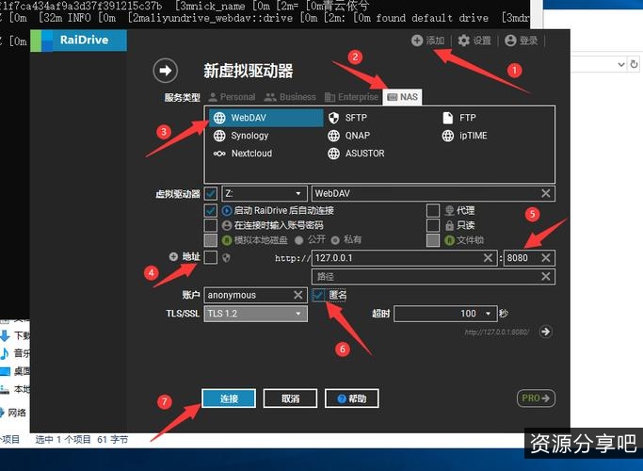Toggle auto-connect after RaiDrive start checkbox
Image resolution: width=643 pixels, height=471 pixels.
pos(211,210)
